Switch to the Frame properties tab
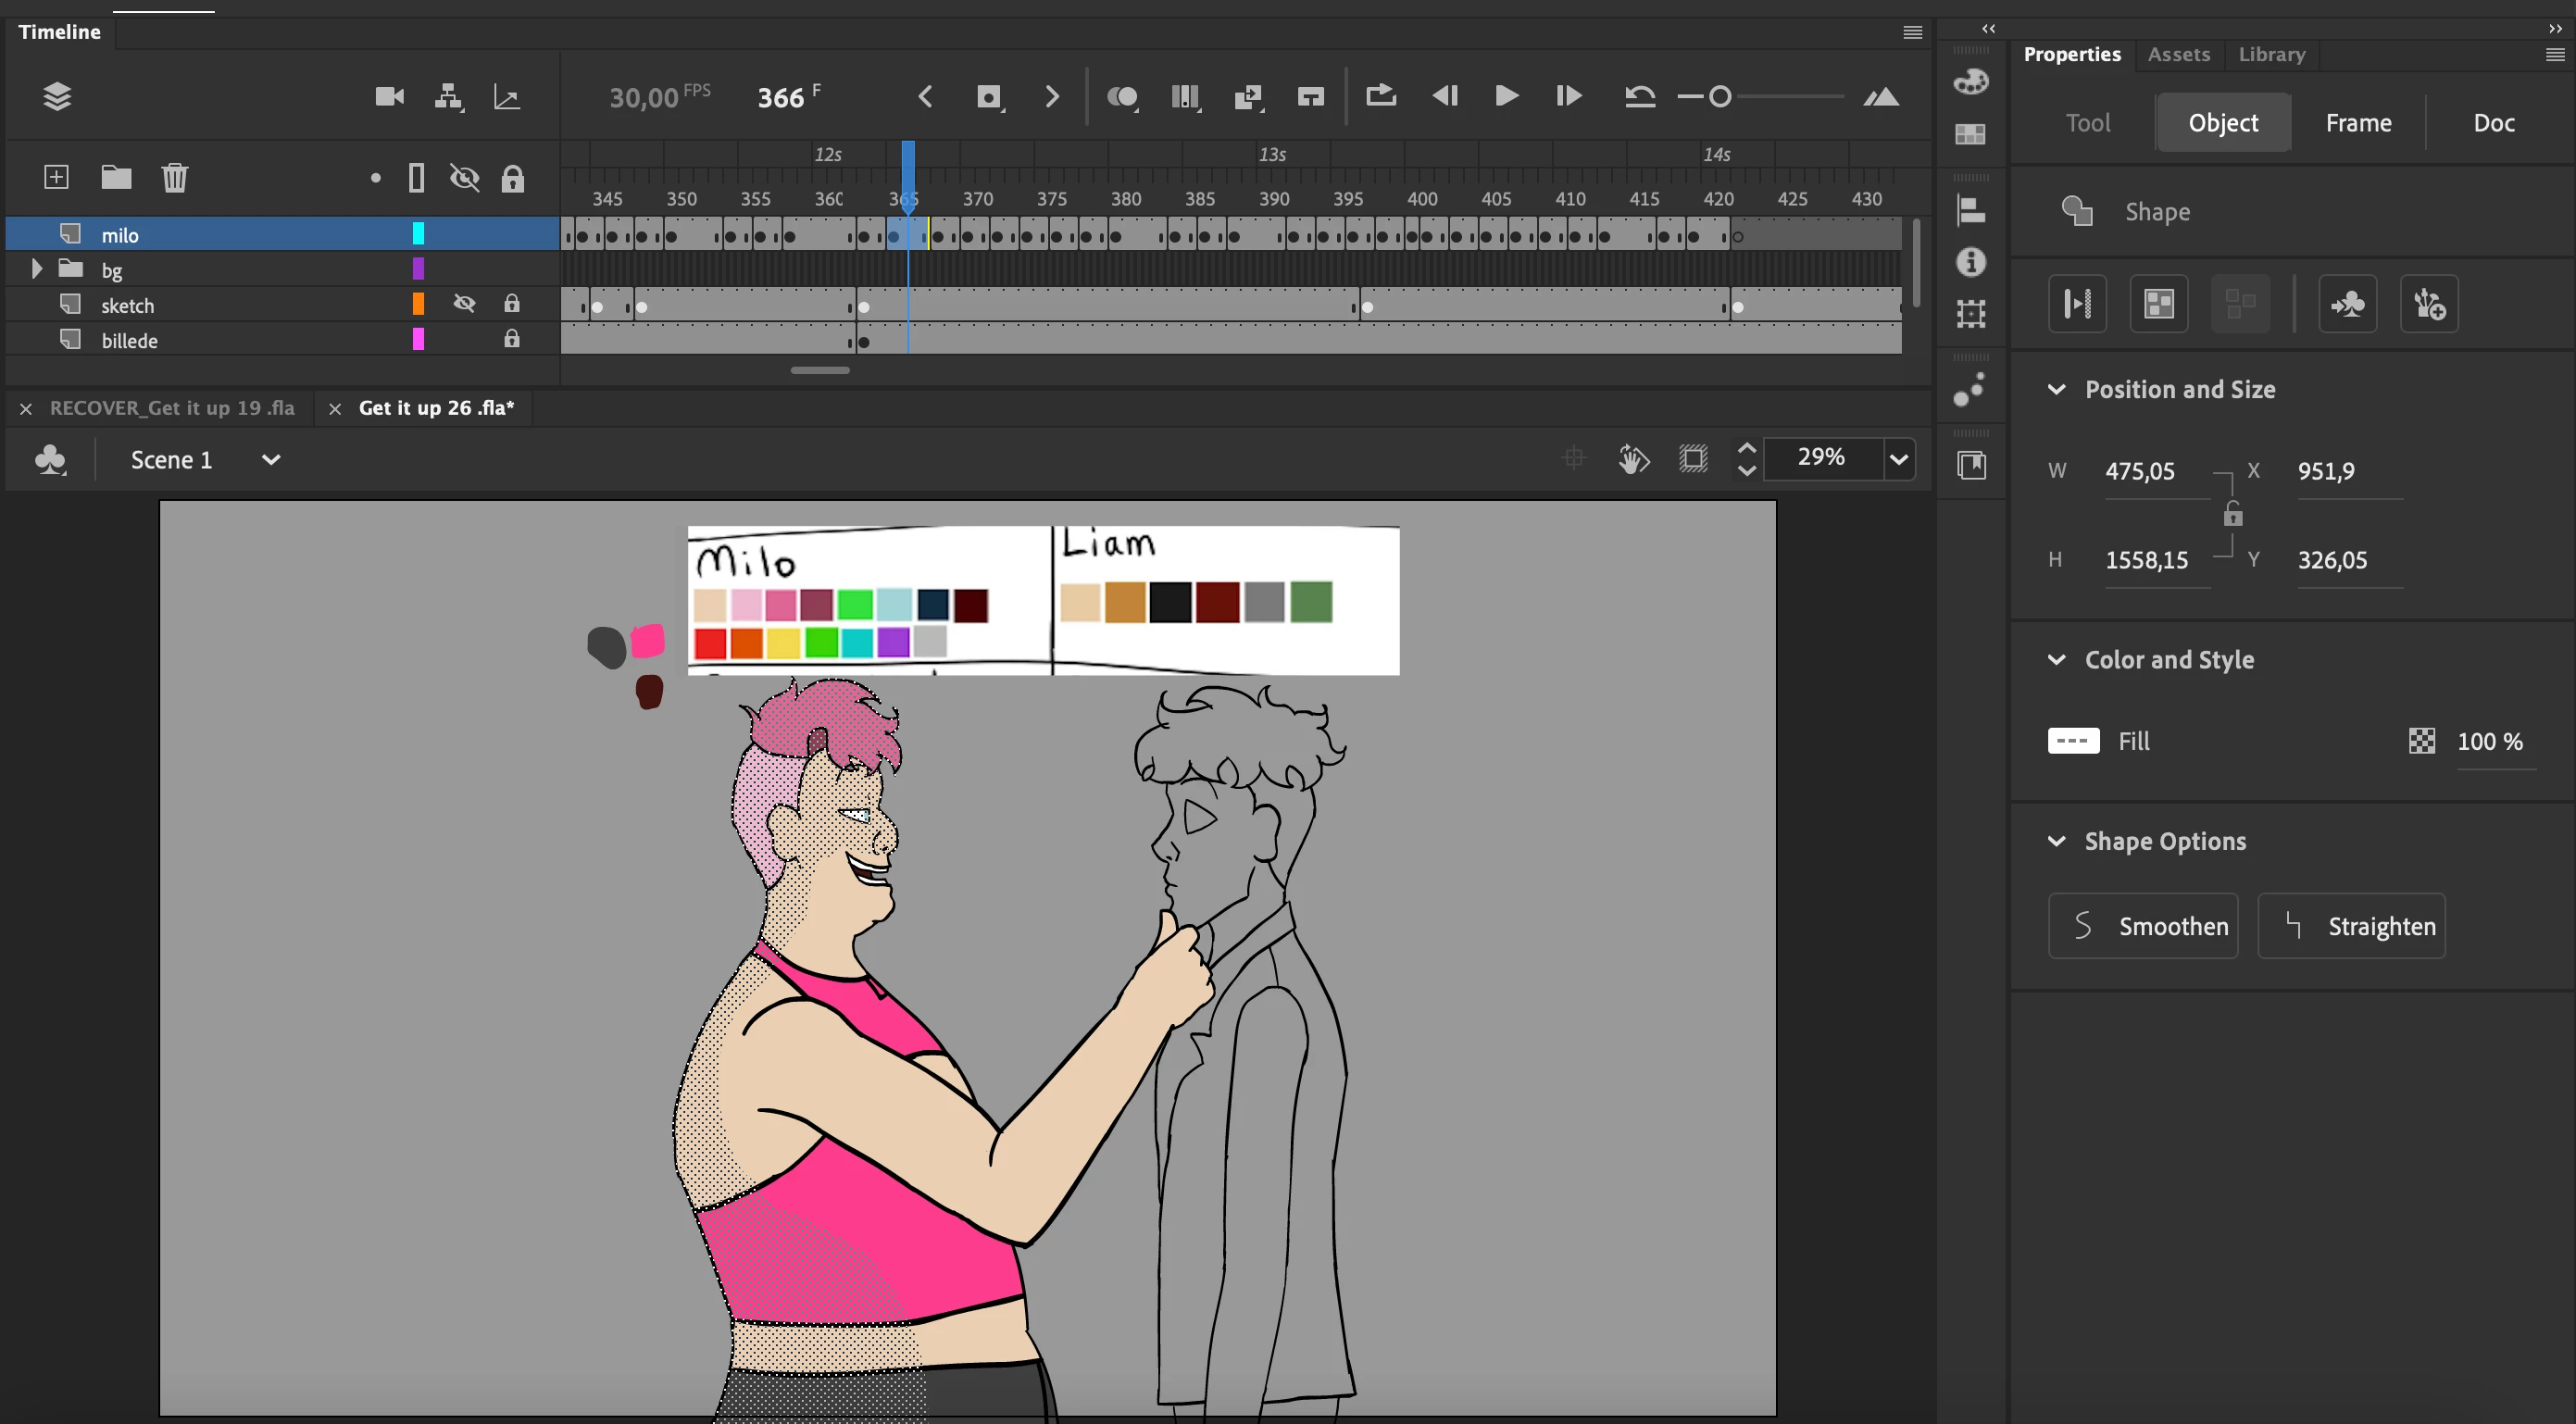 pos(2358,123)
